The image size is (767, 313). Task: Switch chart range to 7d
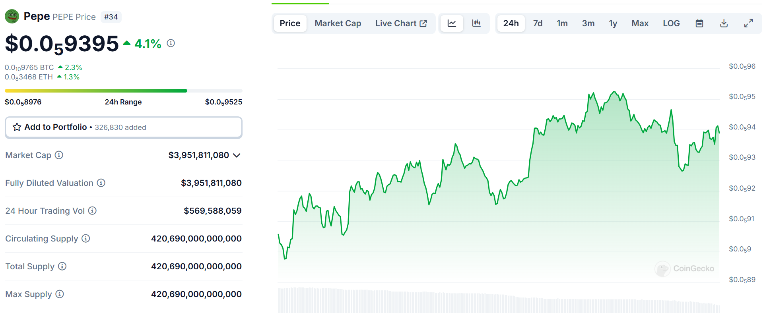[x=538, y=23]
